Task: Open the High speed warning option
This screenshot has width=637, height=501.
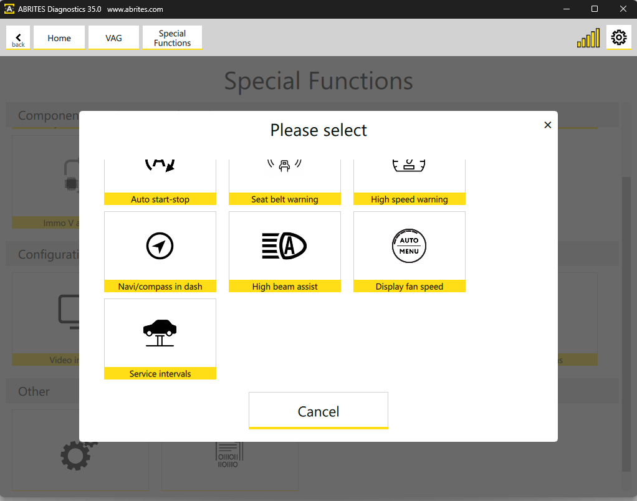Action: point(409,182)
